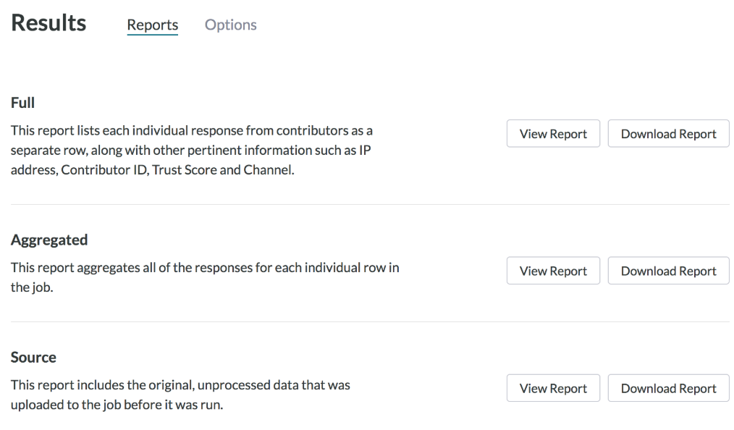Download the Aggregated report
The width and height of the screenshot is (734, 430).
(667, 270)
